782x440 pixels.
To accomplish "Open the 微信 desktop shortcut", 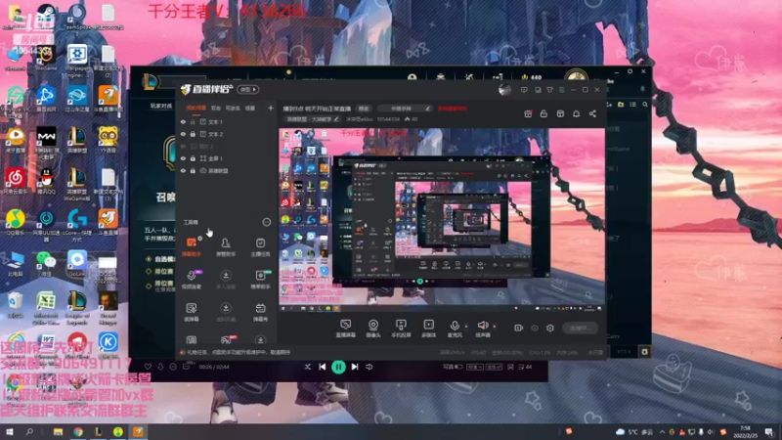I will pyautogui.click(x=46, y=264).
